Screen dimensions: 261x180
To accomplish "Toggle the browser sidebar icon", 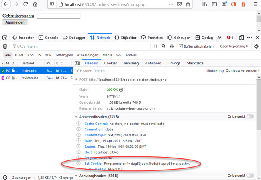I will (214, 4).
